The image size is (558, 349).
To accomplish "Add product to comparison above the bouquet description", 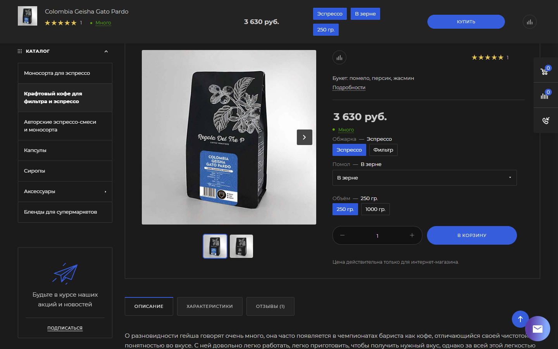I will coord(339,58).
